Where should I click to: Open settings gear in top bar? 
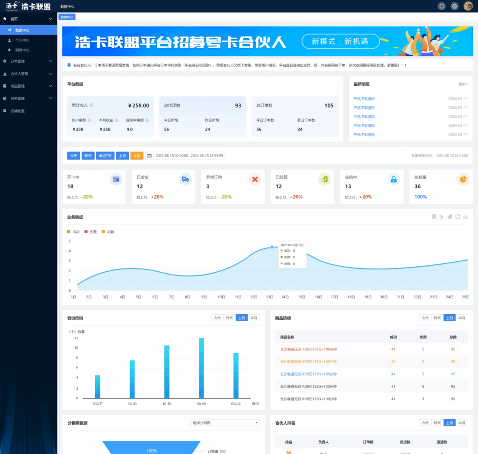click(454, 6)
